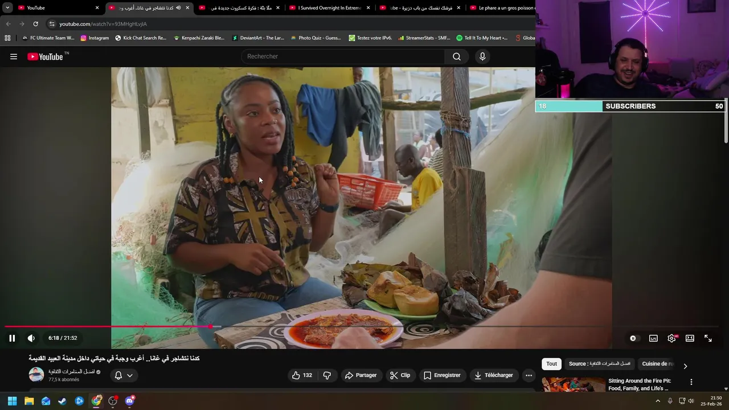Switch to I Survived Overnight In Extreme tab
The width and height of the screenshot is (729, 410).
pos(330,8)
